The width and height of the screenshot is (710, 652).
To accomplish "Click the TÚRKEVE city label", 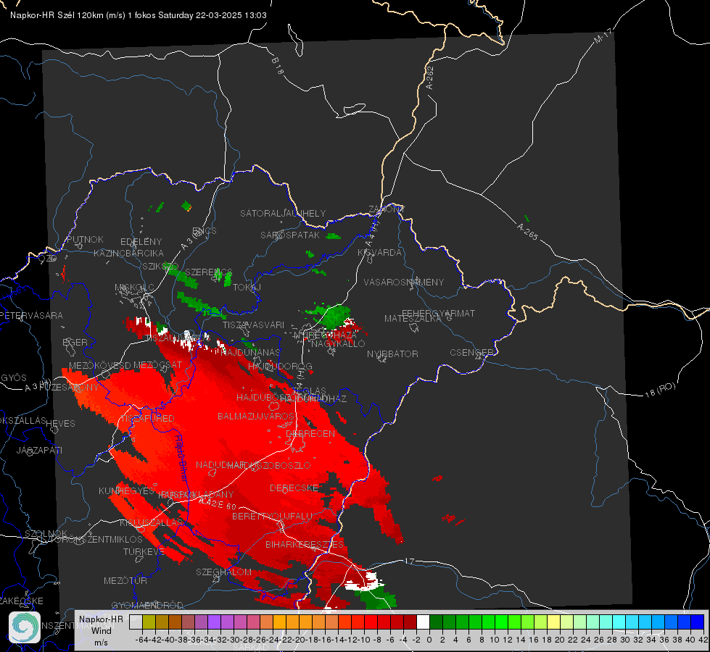I will click(144, 551).
